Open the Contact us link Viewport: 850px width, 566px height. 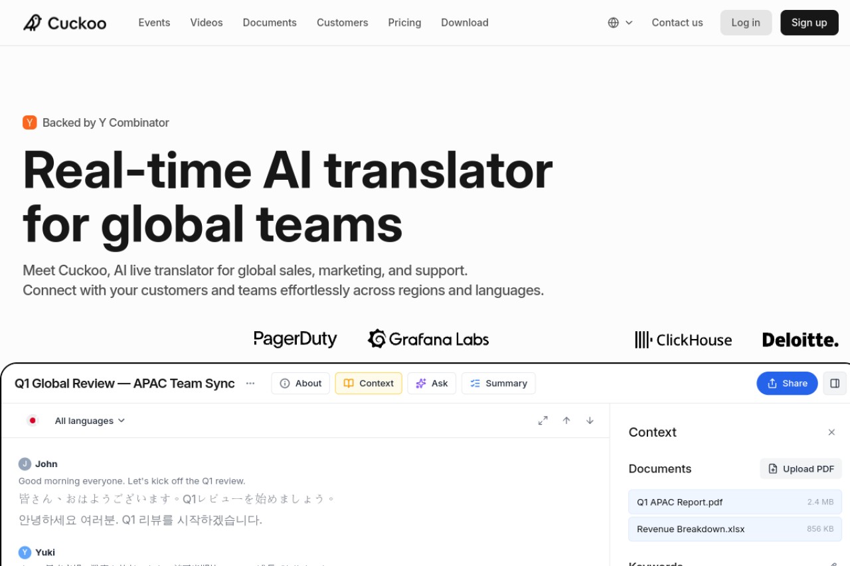[677, 23]
